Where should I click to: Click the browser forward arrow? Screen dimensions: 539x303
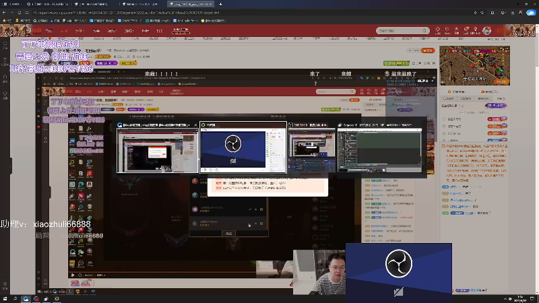pyautogui.click(x=11, y=13)
